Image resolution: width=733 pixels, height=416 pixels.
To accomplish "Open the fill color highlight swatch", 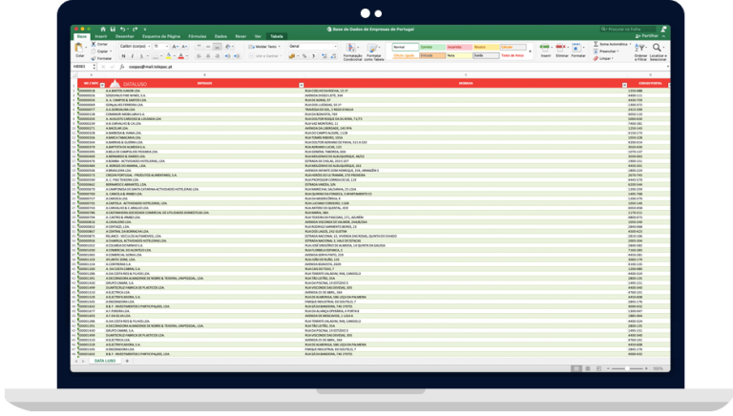I will [169, 56].
